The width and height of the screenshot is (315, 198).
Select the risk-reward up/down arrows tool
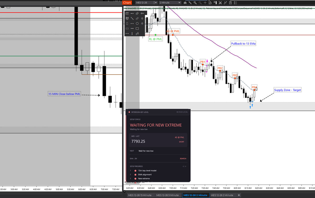pyautogui.click(x=127, y=18)
